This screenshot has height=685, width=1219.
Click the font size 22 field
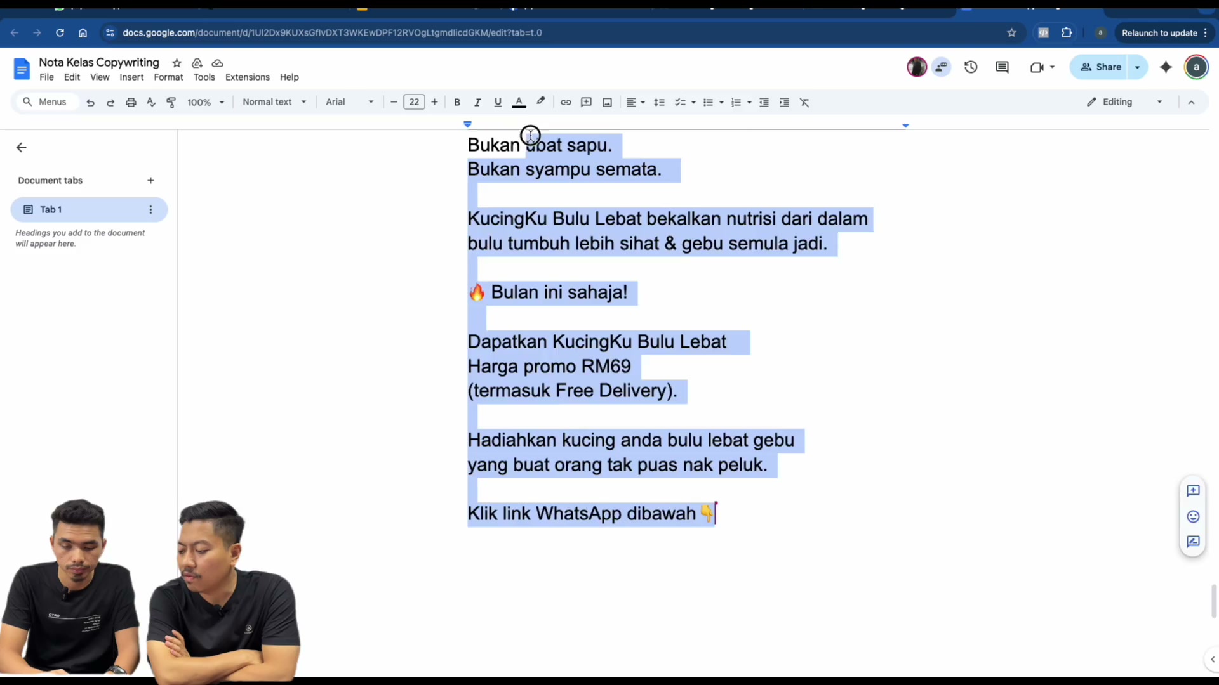414,102
